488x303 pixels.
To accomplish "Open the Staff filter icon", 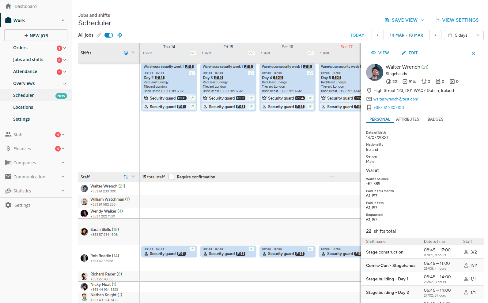I will tap(133, 177).
